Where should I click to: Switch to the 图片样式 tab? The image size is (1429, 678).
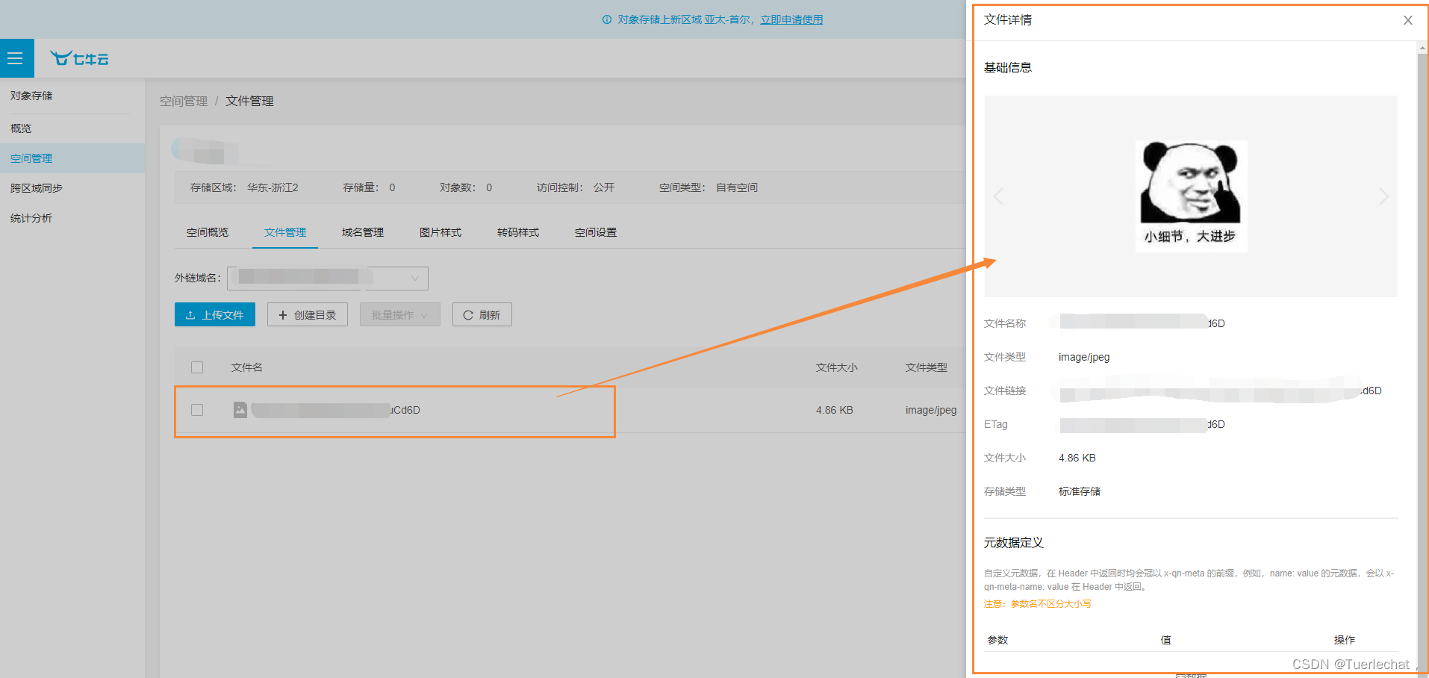tap(440, 232)
